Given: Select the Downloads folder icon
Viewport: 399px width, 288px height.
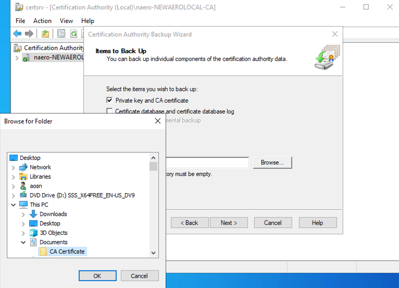Looking at the screenshot, I should (x=33, y=214).
